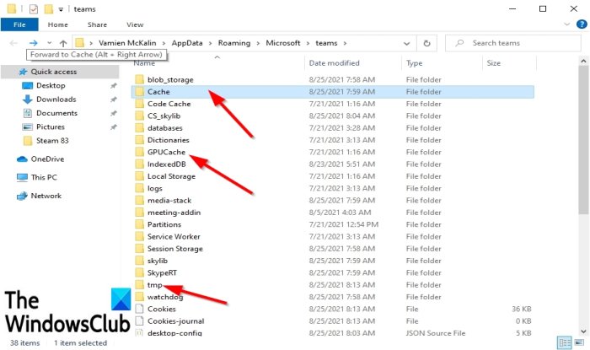Sort by the Type column header
This screenshot has width=590, height=350.
click(415, 63)
